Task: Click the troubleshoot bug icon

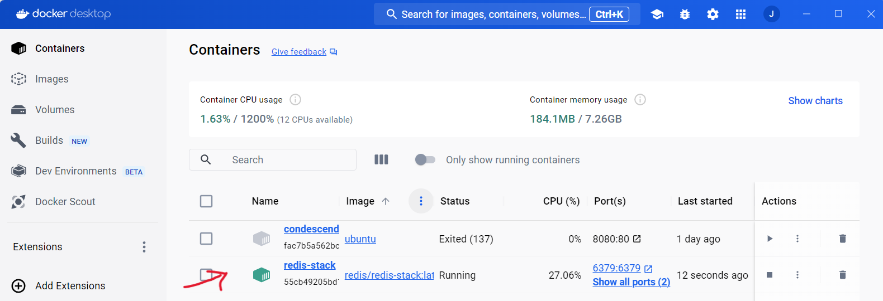Action: tap(685, 14)
